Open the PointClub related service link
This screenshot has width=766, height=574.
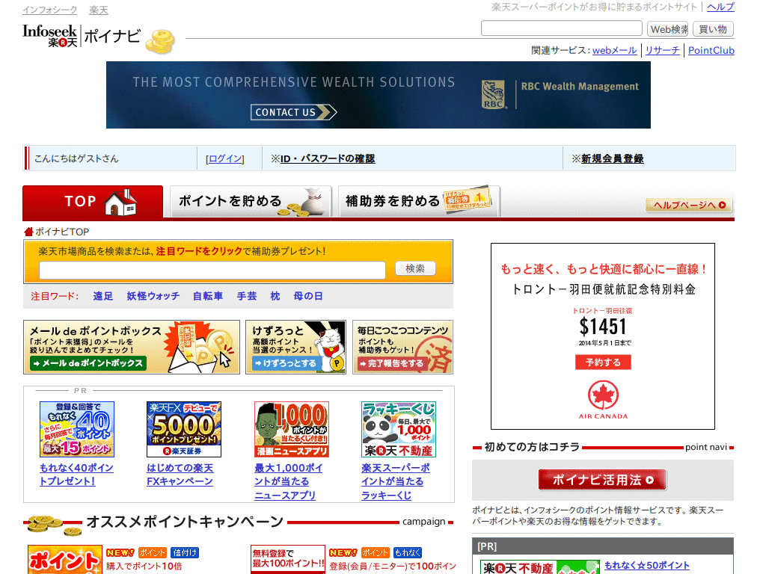(711, 50)
